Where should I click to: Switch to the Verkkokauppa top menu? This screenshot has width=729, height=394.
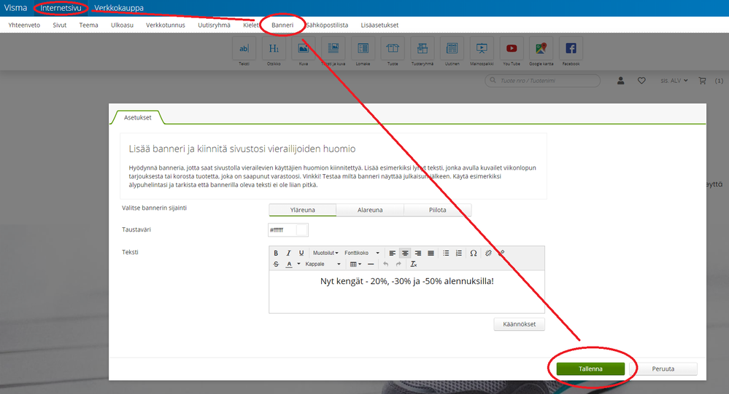(x=118, y=8)
